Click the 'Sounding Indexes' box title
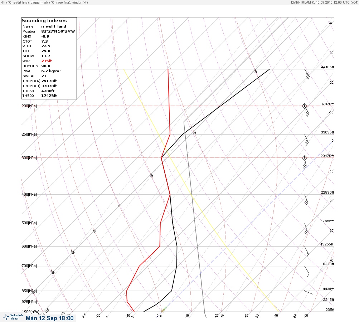The height and width of the screenshot is (322, 359). (x=44, y=21)
